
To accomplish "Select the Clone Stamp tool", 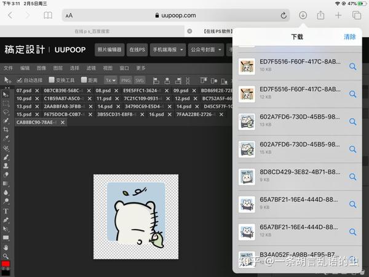I will point(6,166).
